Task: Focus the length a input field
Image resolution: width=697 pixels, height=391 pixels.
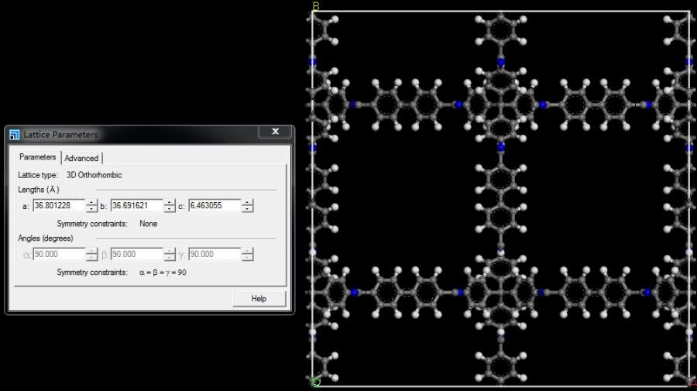Action: coord(59,206)
